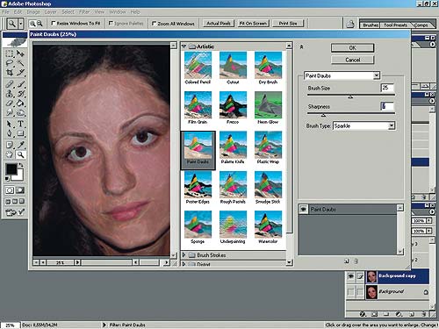
Task: Open the File menu
Action: (5, 12)
